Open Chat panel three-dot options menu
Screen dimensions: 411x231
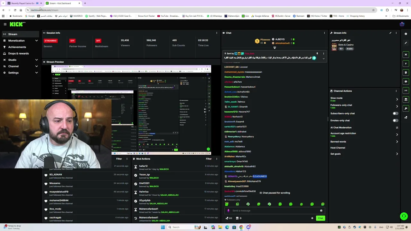(x=324, y=33)
